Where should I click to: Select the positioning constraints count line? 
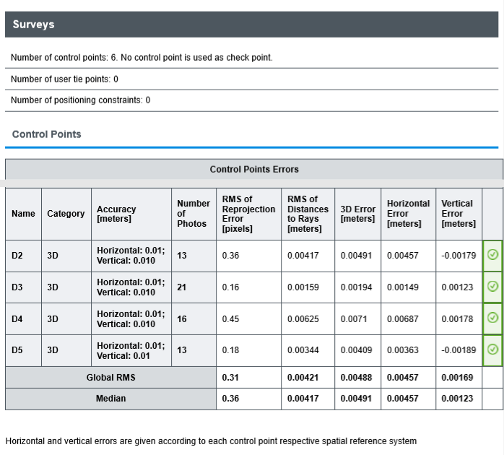pos(80,100)
